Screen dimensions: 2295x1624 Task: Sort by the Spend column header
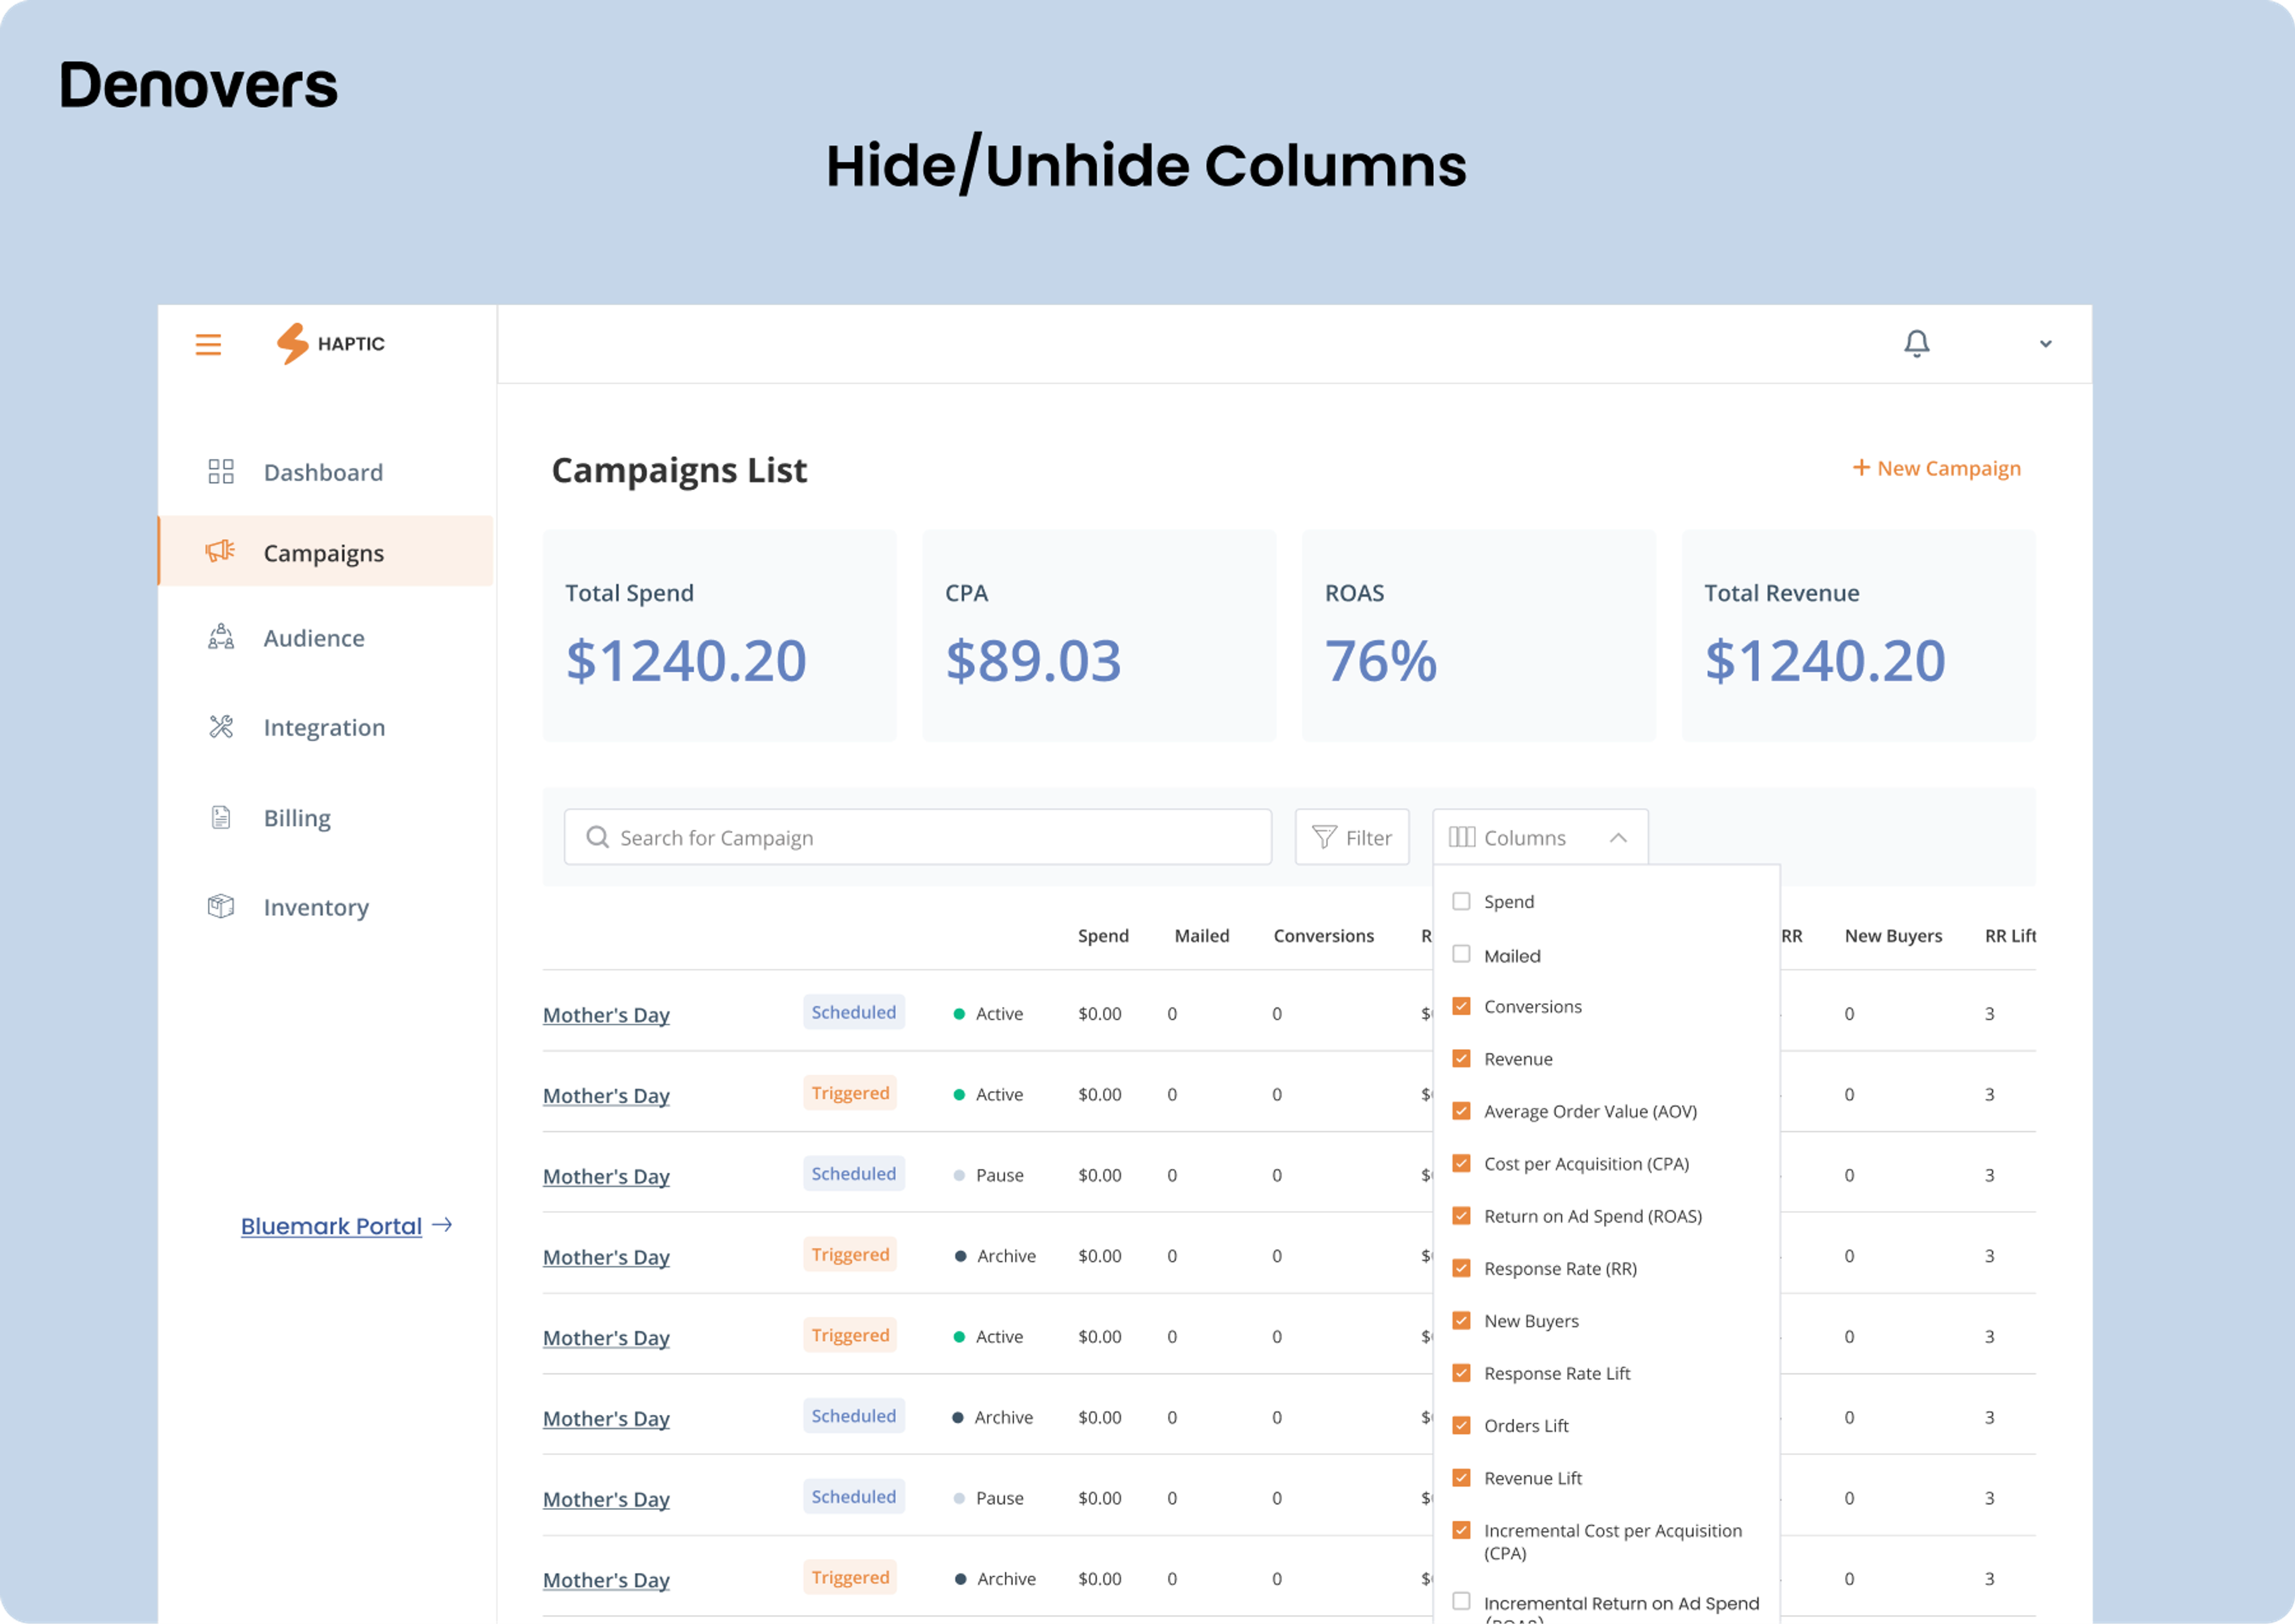point(1103,936)
